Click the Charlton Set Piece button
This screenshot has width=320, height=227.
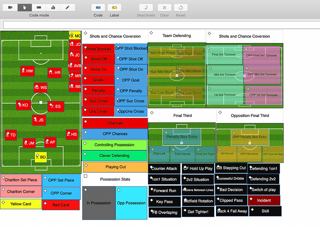(x=21, y=180)
